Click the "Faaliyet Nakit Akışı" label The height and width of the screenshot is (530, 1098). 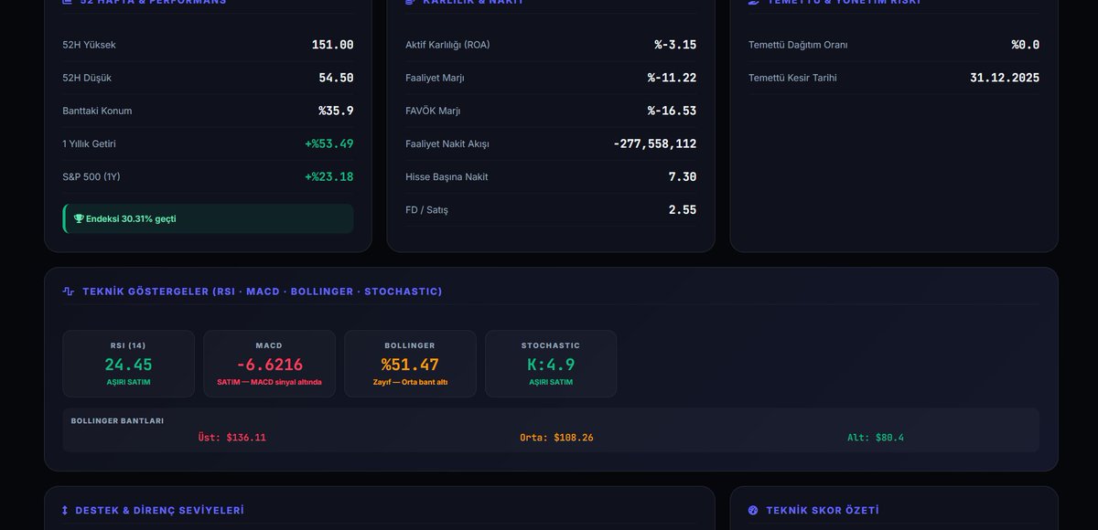[x=447, y=143]
